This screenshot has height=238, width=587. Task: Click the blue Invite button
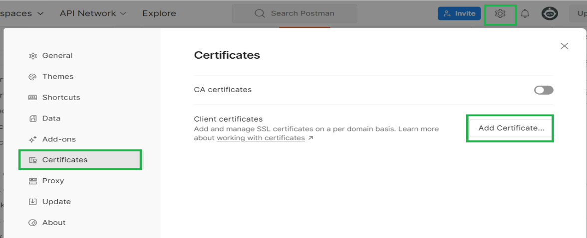click(x=459, y=13)
